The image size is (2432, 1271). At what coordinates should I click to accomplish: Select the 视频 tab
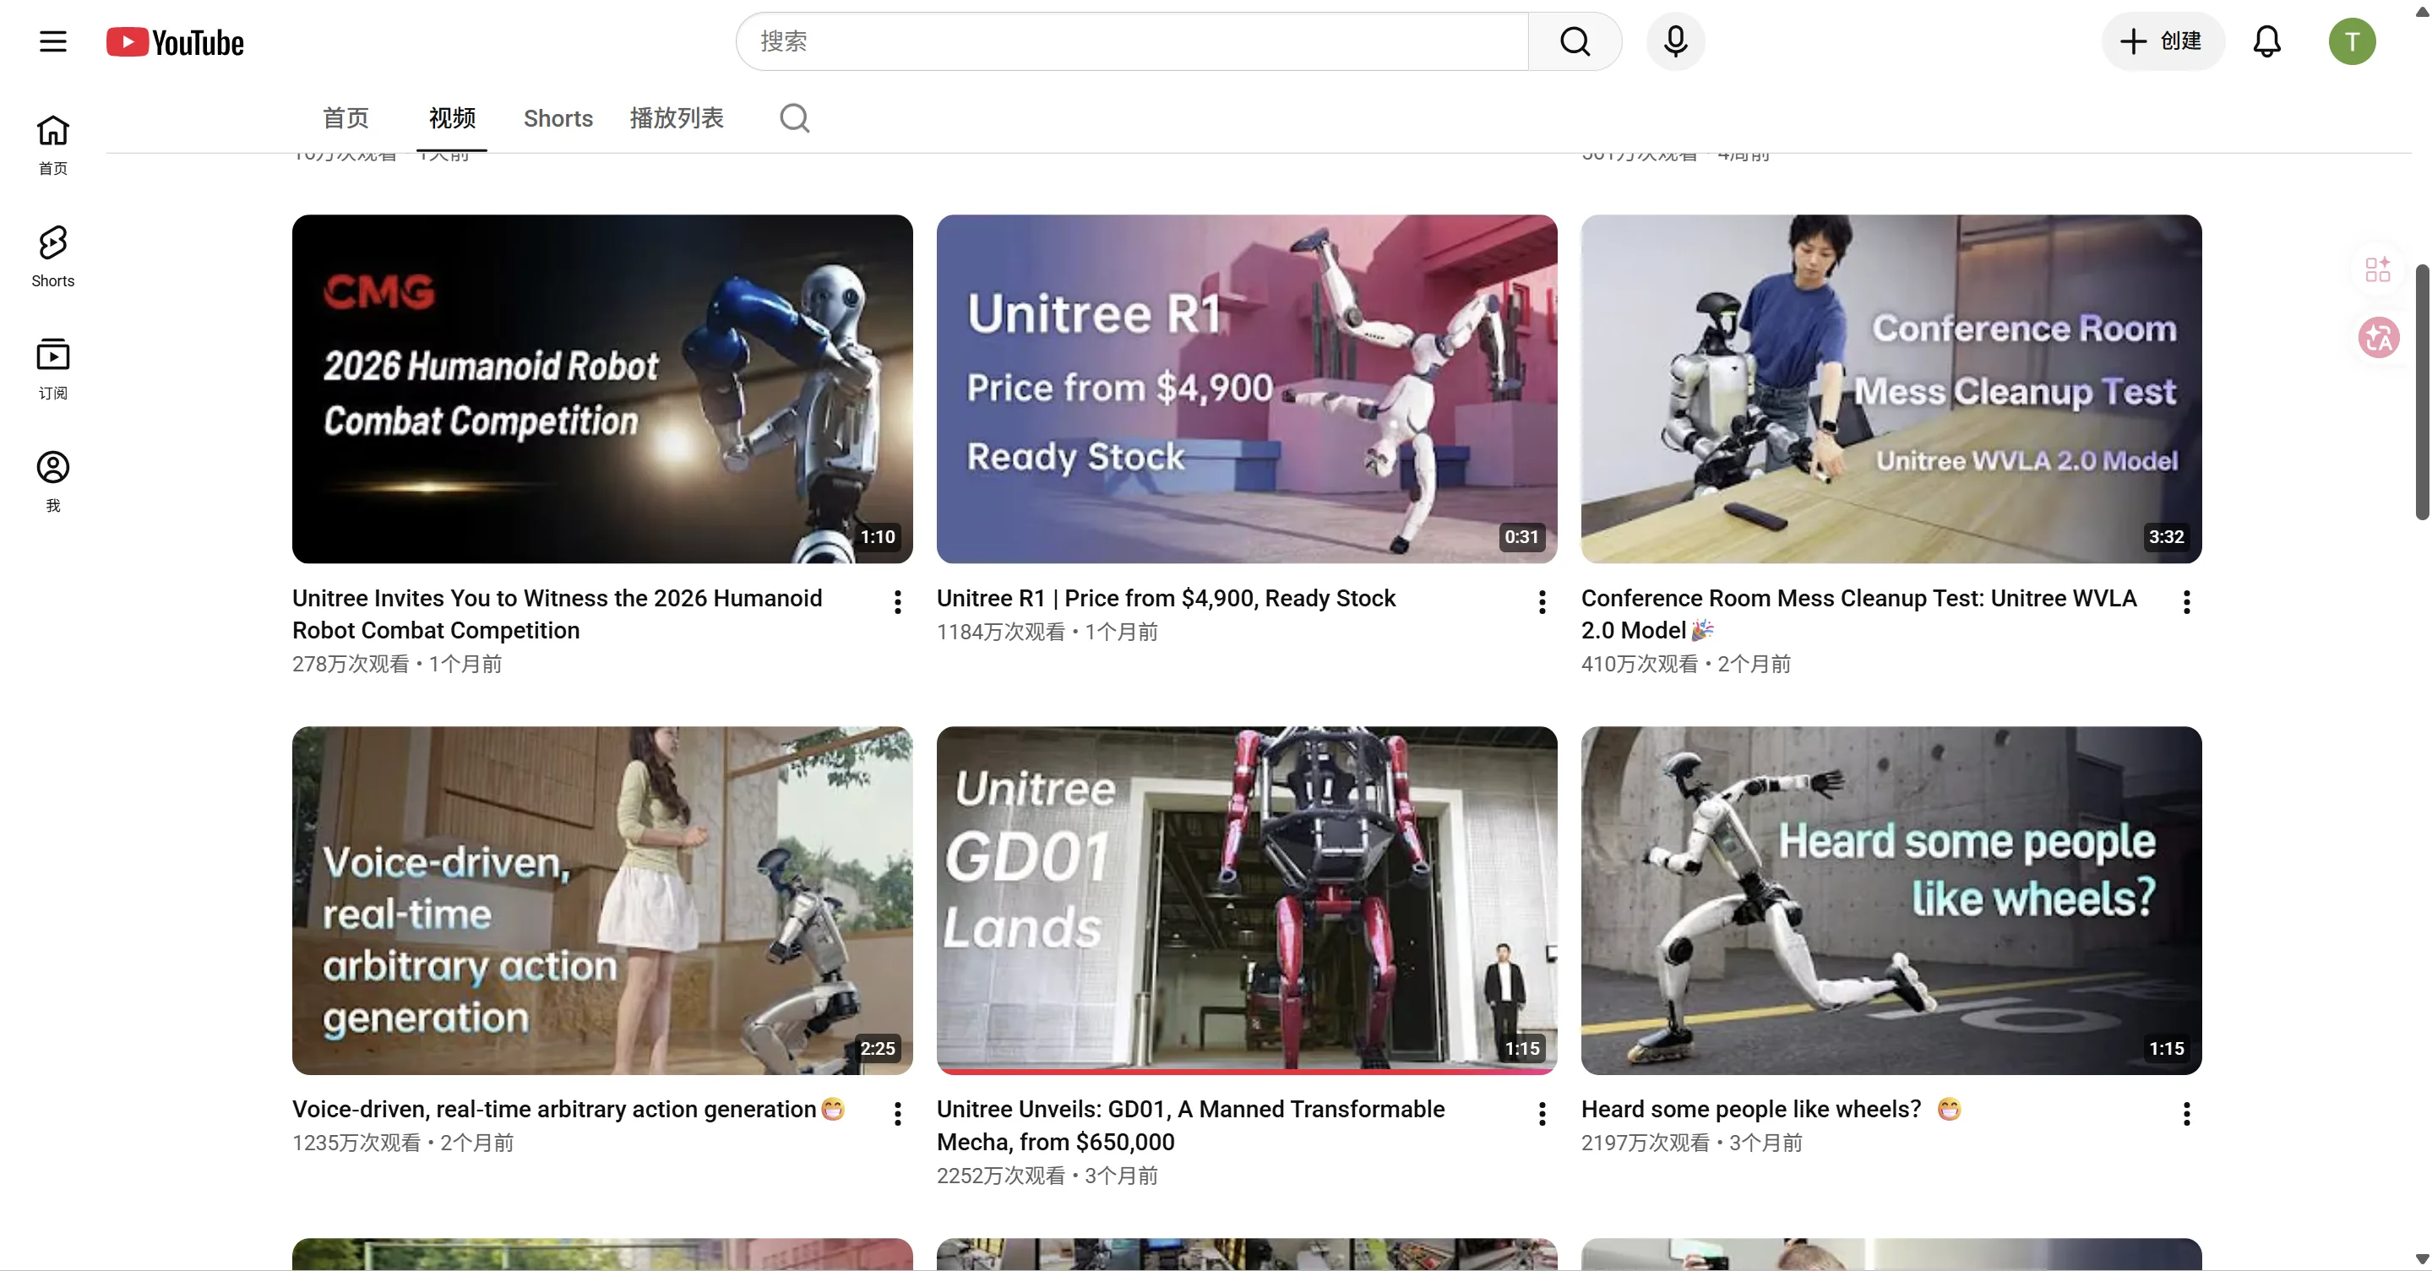[452, 118]
